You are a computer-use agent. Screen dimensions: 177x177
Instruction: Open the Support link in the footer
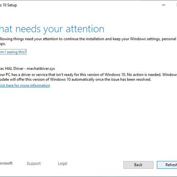pos(34,163)
